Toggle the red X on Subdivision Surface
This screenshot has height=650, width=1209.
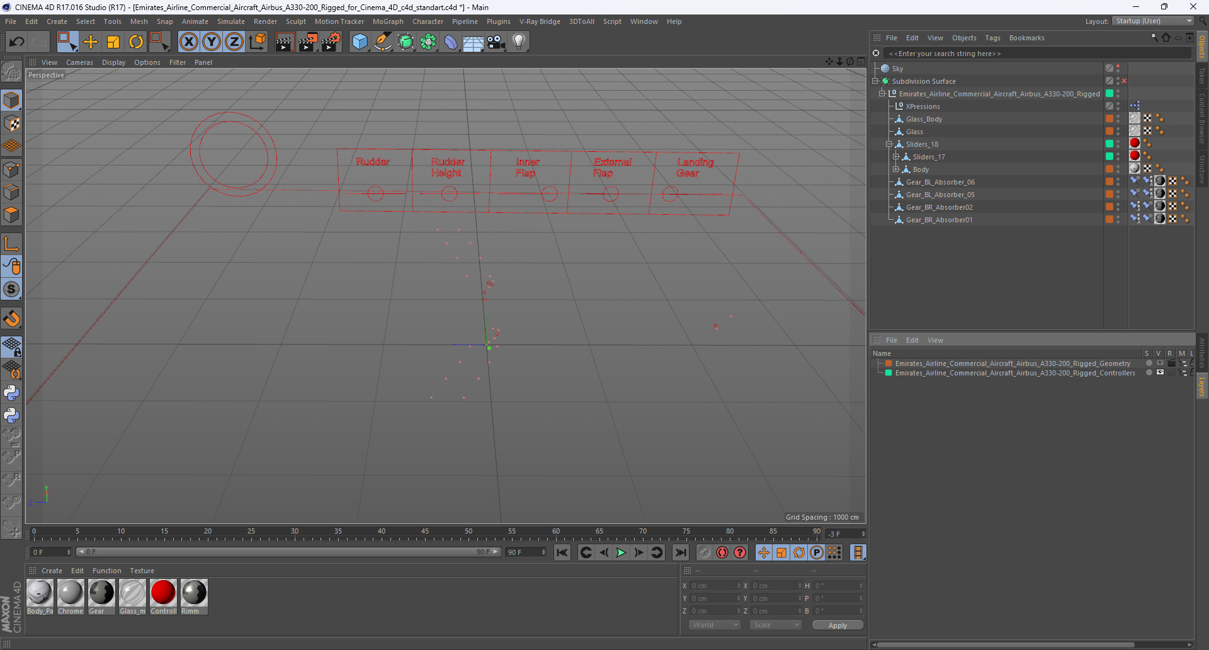(1124, 81)
